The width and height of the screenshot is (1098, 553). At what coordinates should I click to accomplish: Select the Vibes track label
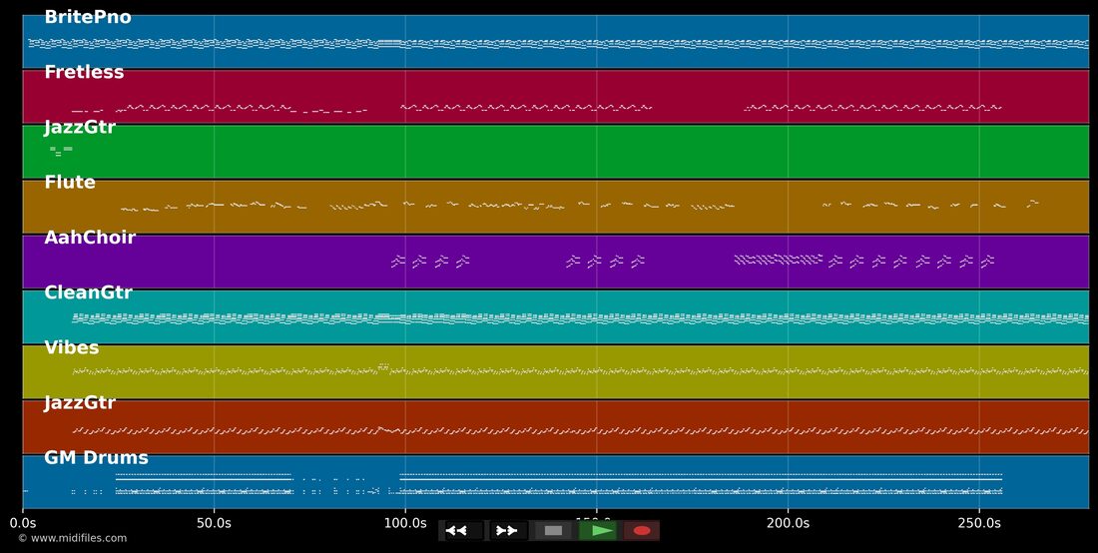(x=72, y=348)
